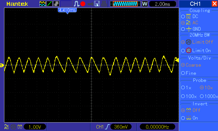Click the W window icon
The height and width of the screenshot is (131, 218).
pyautogui.click(x=145, y=4)
